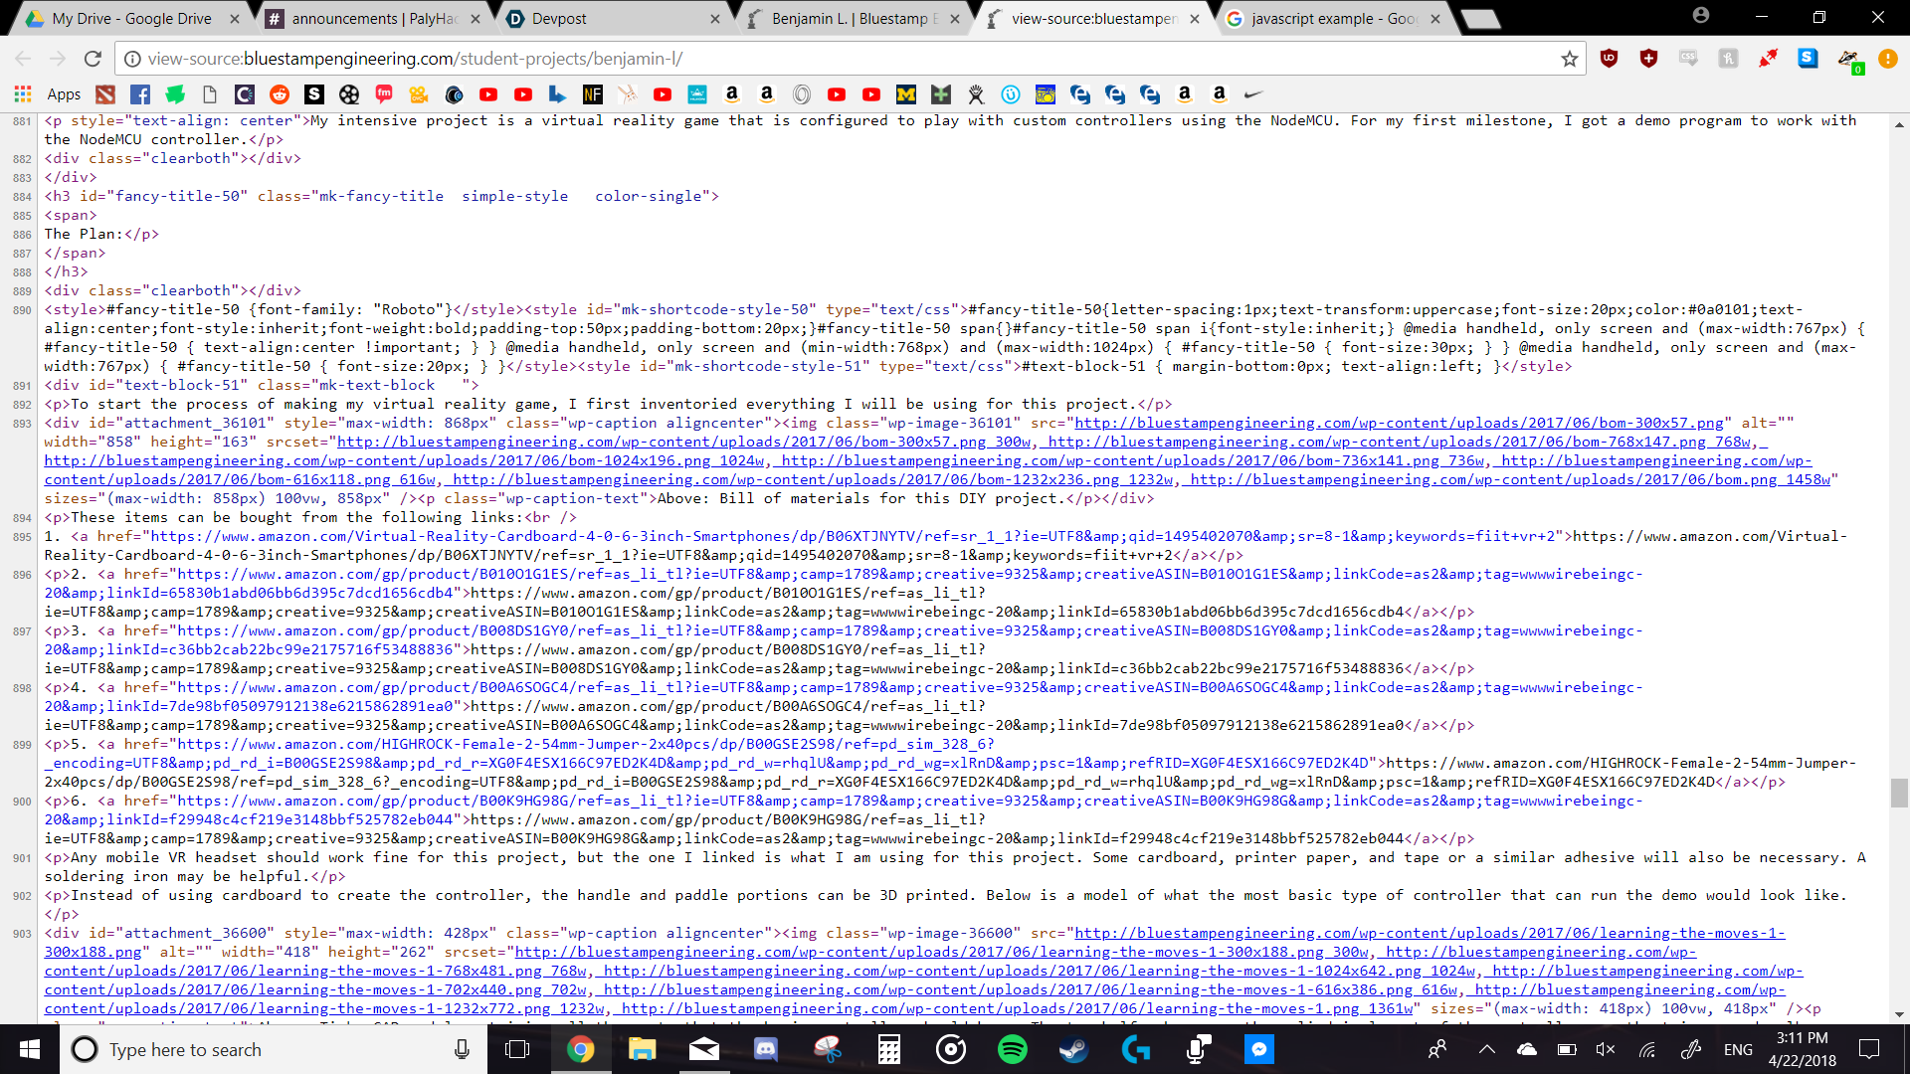
Task: Reload the view-source page
Action: click(93, 59)
